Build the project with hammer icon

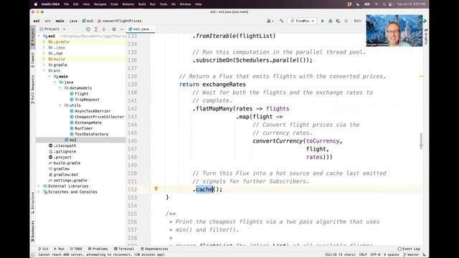(x=281, y=21)
